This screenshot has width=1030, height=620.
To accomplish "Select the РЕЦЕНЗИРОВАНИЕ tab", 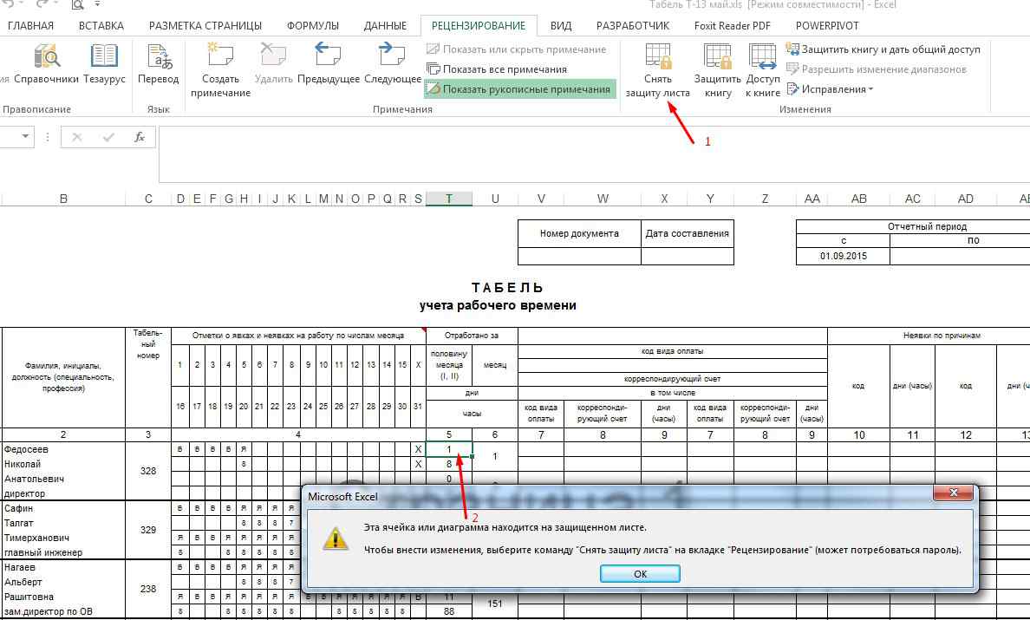I will tap(479, 26).
